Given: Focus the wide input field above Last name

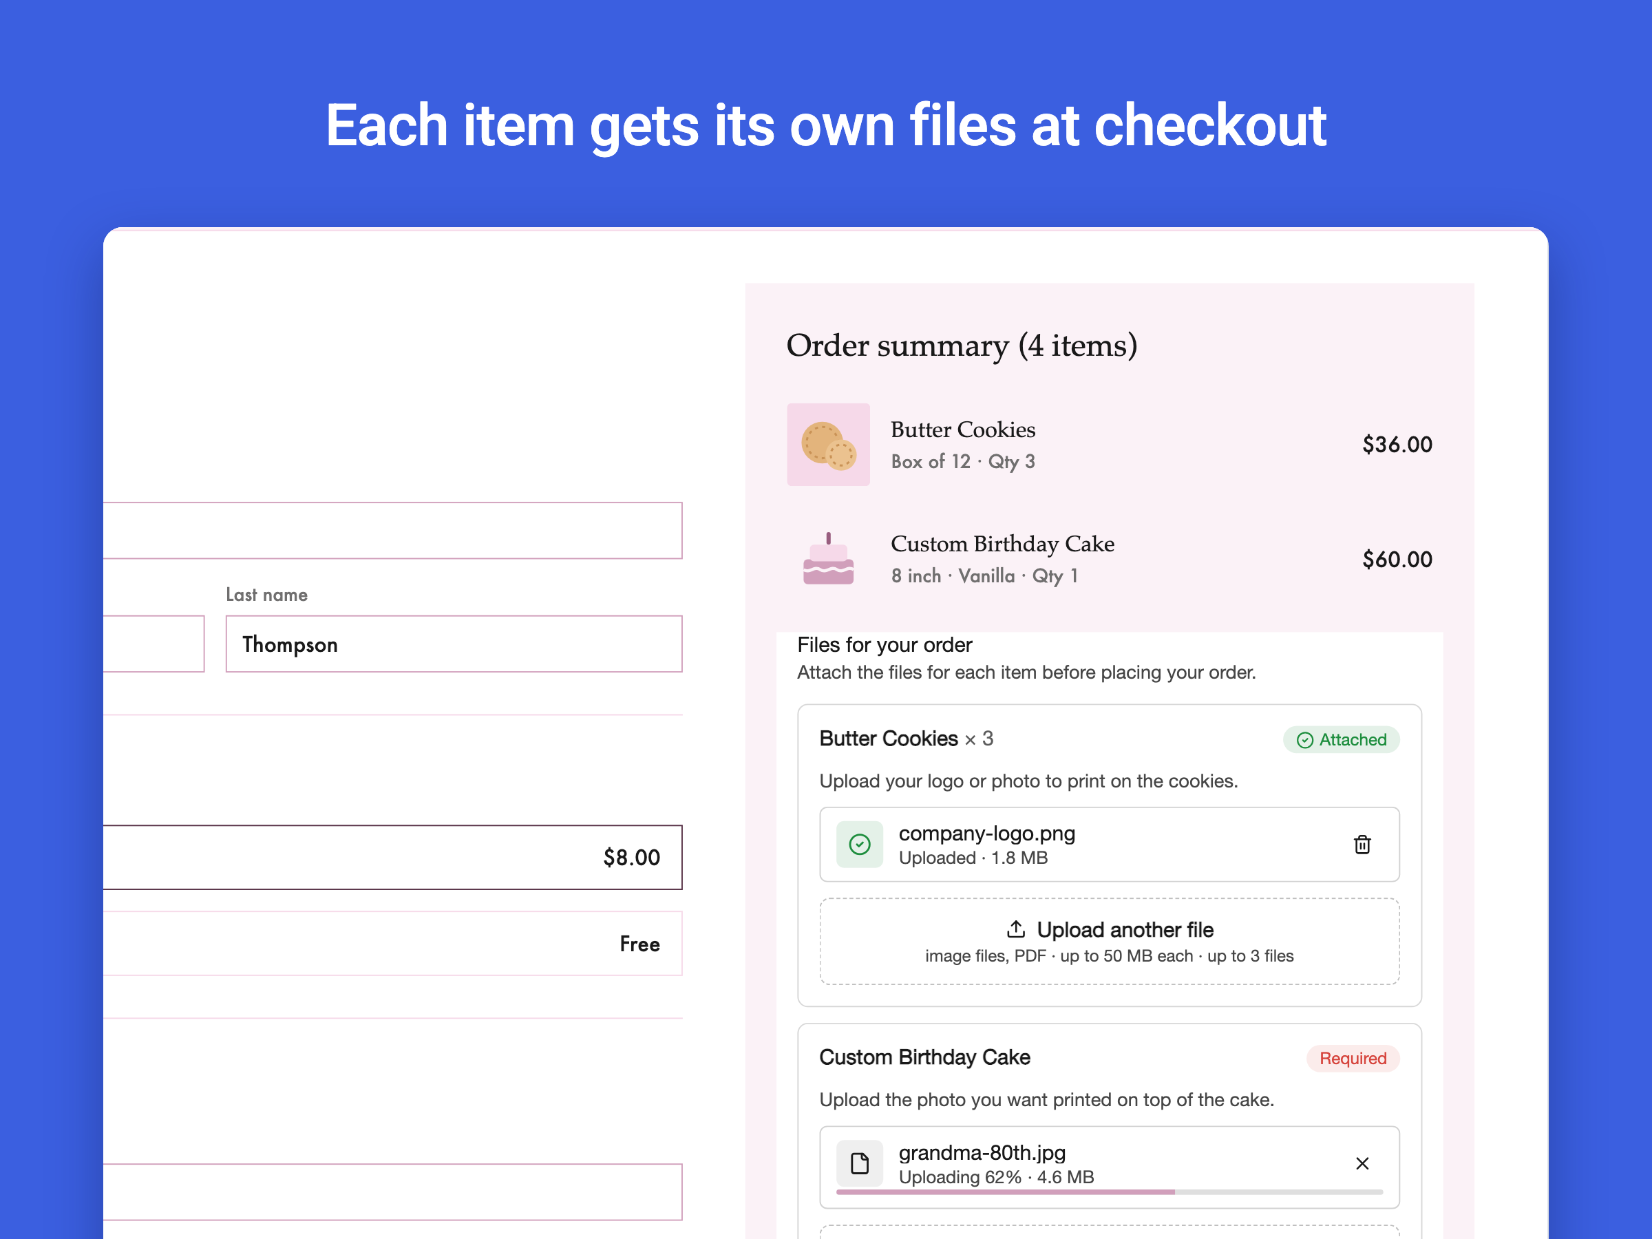Looking at the screenshot, I should pyautogui.click(x=393, y=530).
